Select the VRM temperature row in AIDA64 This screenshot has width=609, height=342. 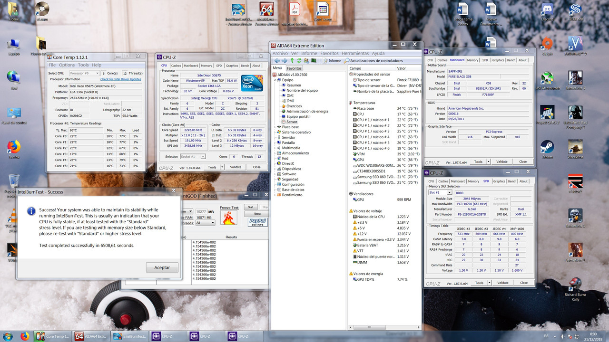point(385,154)
